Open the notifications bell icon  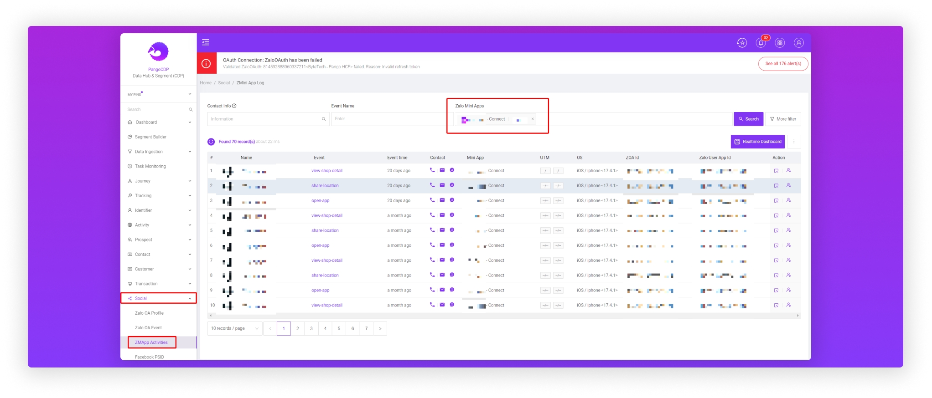tap(761, 43)
